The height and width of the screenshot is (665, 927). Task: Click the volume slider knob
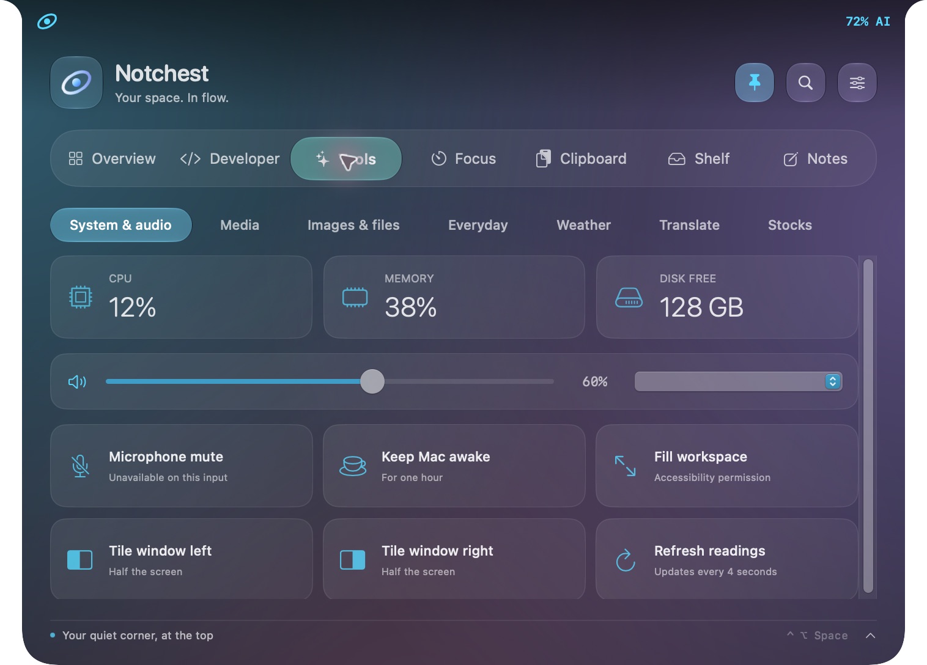[372, 381]
